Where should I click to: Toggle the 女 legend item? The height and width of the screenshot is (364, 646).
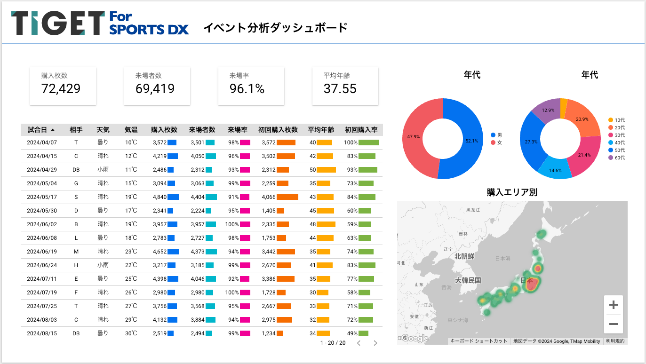[x=496, y=142]
